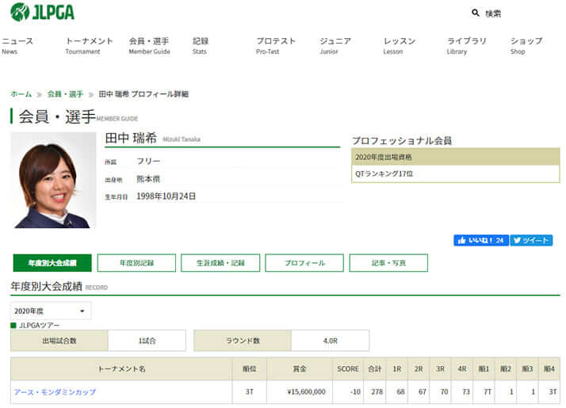This screenshot has width=566, height=408.
Task: Open the ショップ Shop menu
Action: pos(526,46)
